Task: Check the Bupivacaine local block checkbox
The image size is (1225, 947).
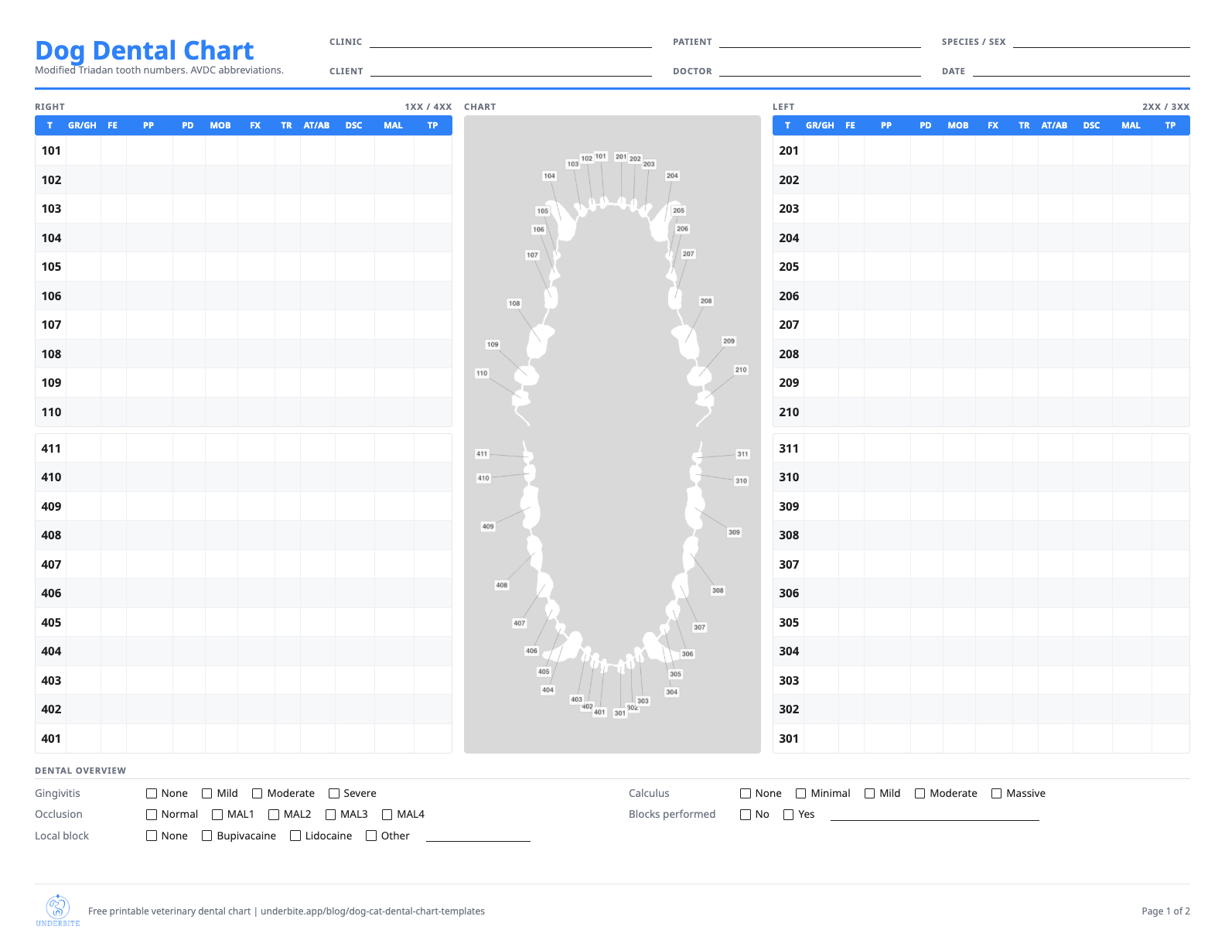Action: tap(207, 836)
